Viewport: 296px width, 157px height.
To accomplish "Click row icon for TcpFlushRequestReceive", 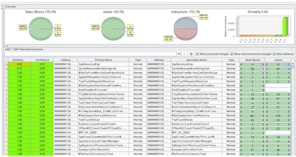I will 6,81.
